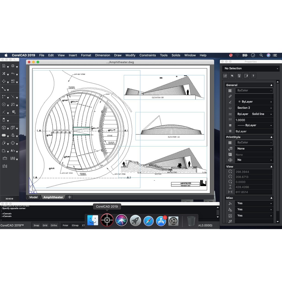
Task: Click the plus button to add sheet
Action: tap(70, 197)
